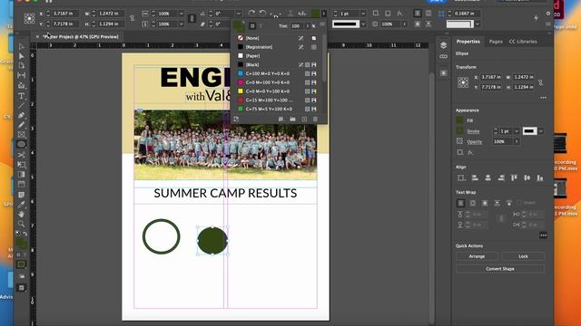Toggle the Preview view mode at toolbar bottom
581x326 pixels.
point(21,288)
